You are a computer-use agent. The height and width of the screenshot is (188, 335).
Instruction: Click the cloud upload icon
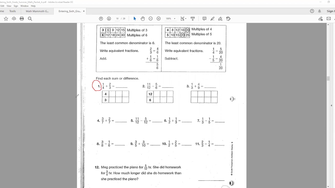14,19
